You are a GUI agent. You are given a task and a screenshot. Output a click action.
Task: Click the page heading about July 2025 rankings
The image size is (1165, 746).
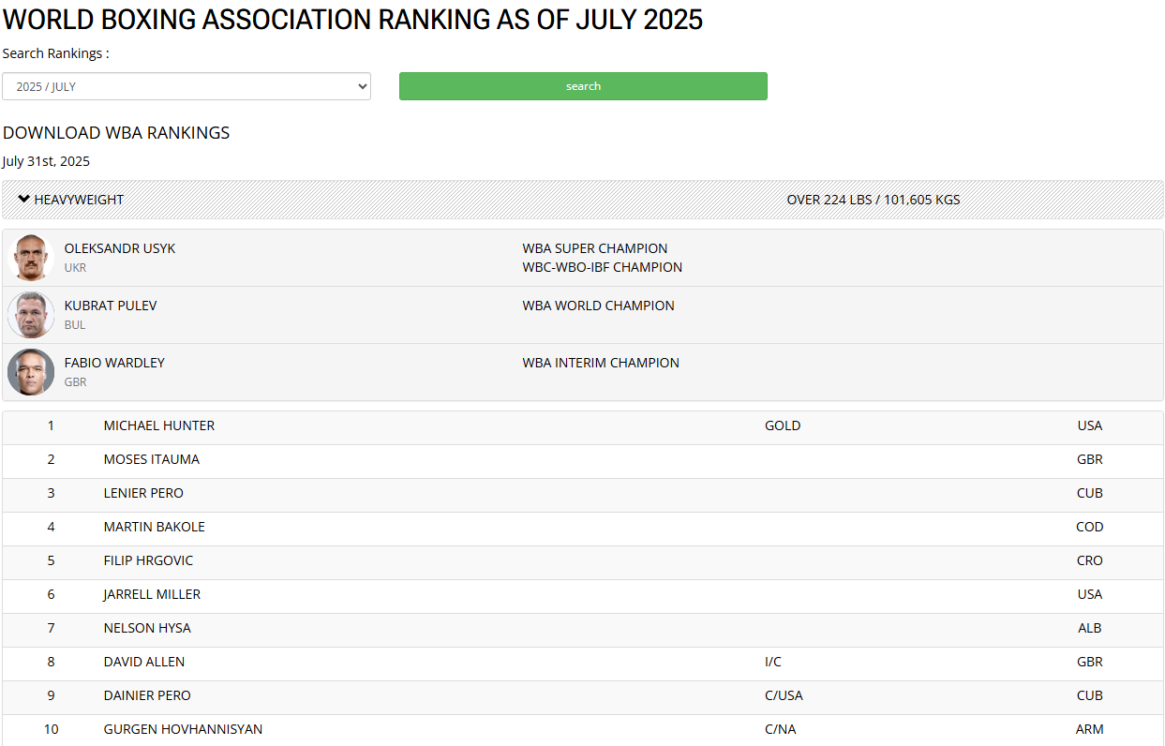point(352,19)
